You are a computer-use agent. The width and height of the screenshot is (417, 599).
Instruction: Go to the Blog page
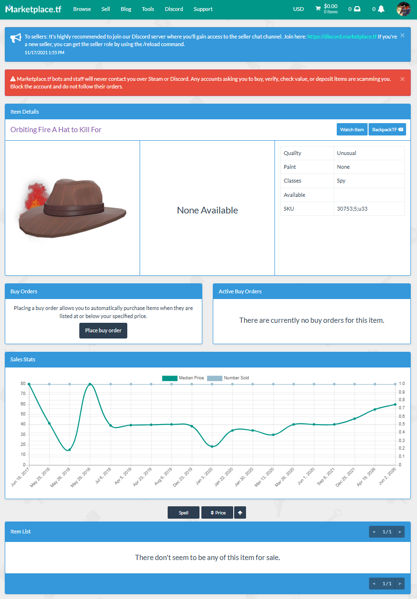[x=126, y=9]
